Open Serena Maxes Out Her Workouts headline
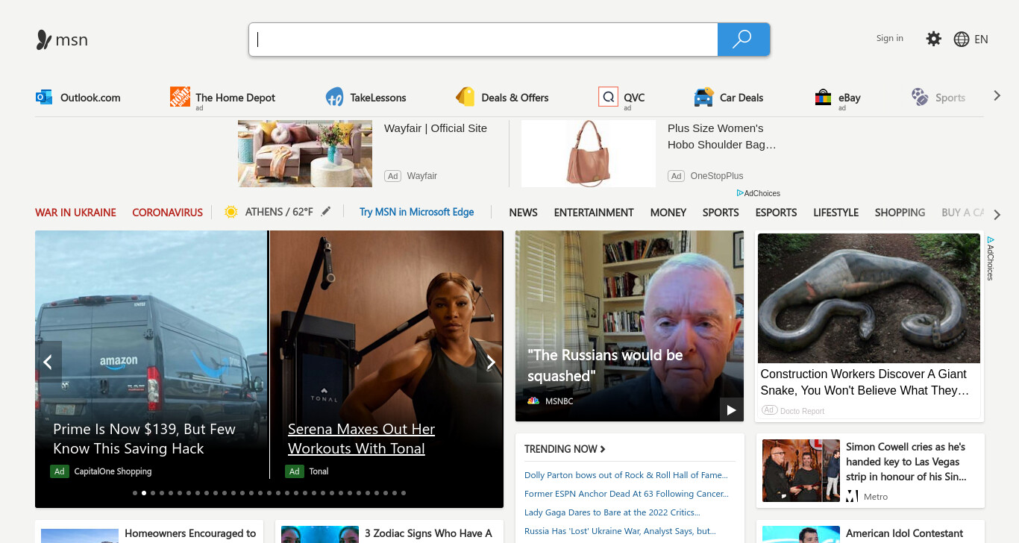 pos(361,439)
